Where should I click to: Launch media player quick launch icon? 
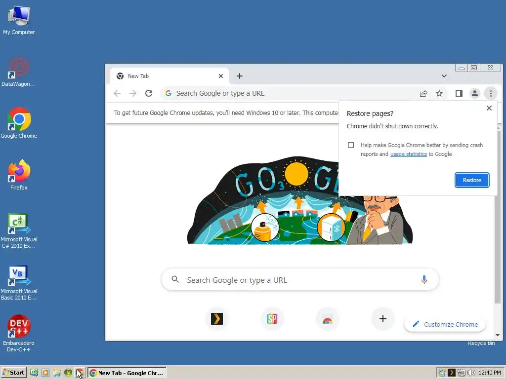[x=45, y=373]
